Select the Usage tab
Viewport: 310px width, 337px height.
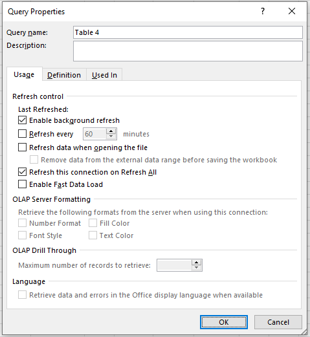(24, 74)
